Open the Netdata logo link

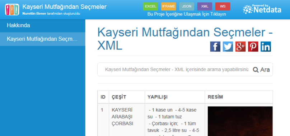coord(262,9)
